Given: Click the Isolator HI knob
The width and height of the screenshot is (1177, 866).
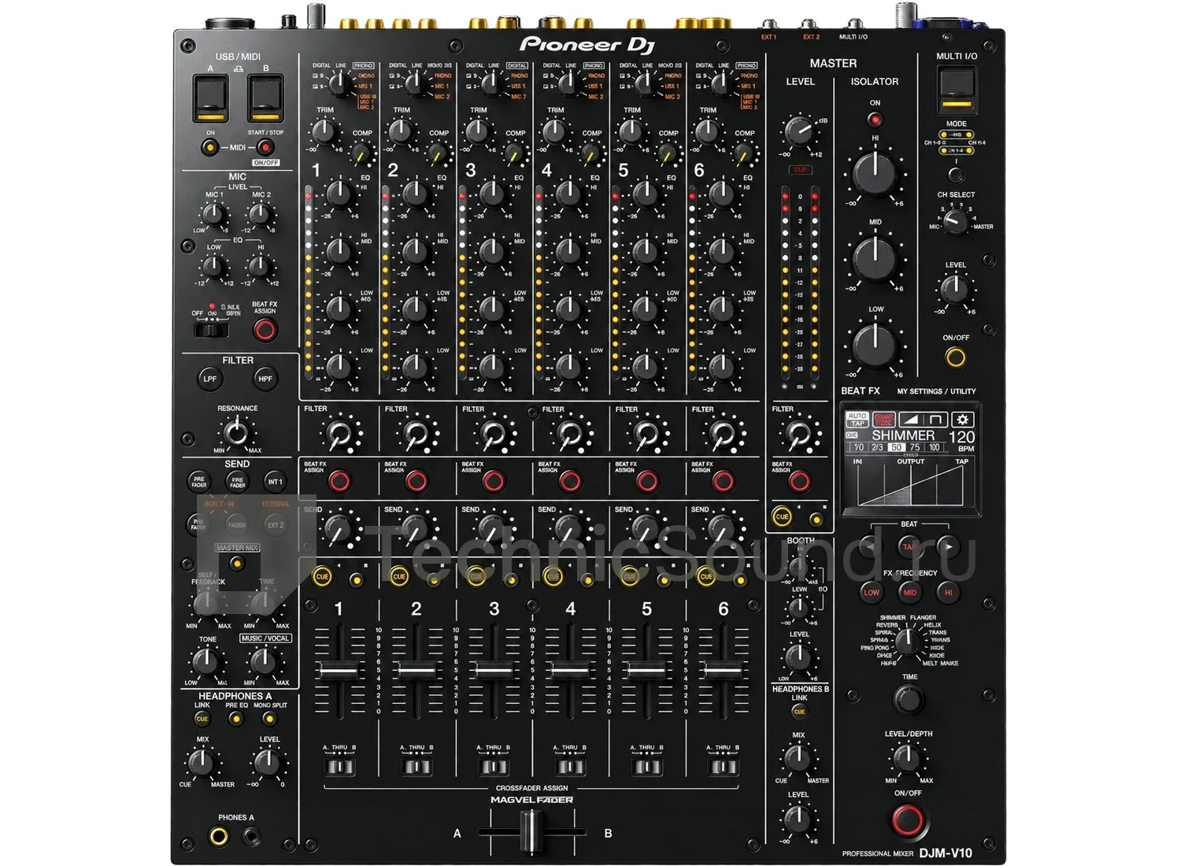Looking at the screenshot, I should (875, 172).
